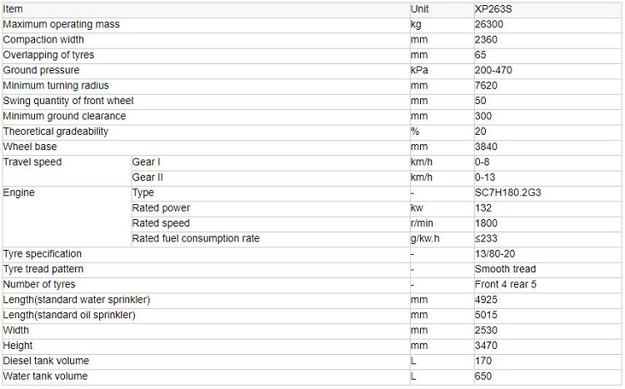Click the value '26300'
This screenshot has width=625, height=389.
(488, 24)
